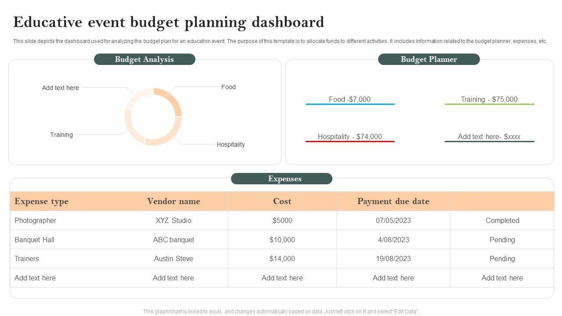Click the Payment due date header

[393, 201]
